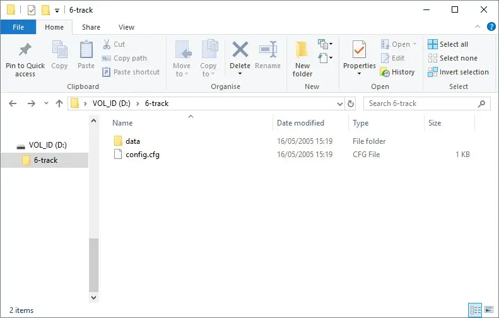The height and width of the screenshot is (318, 499).
Task: Open the Easy access dropdown icon
Action: [326, 58]
